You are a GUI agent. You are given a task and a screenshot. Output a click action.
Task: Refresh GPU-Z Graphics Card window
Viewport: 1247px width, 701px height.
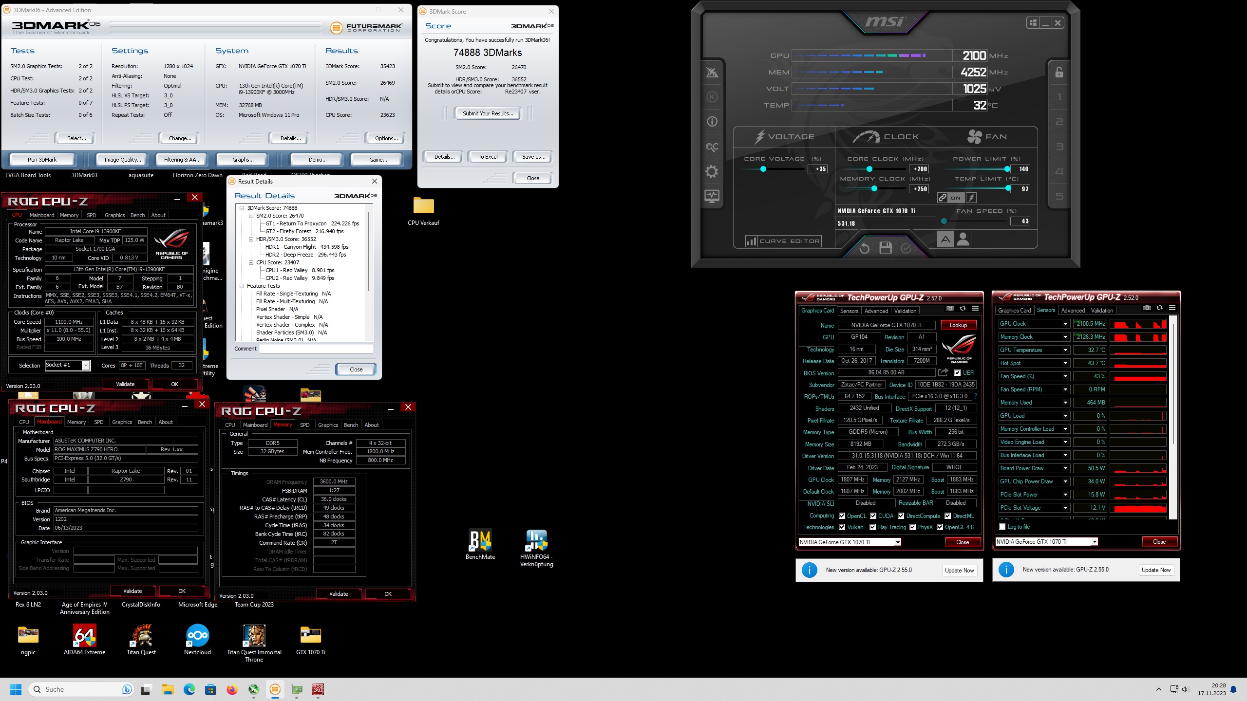(963, 309)
